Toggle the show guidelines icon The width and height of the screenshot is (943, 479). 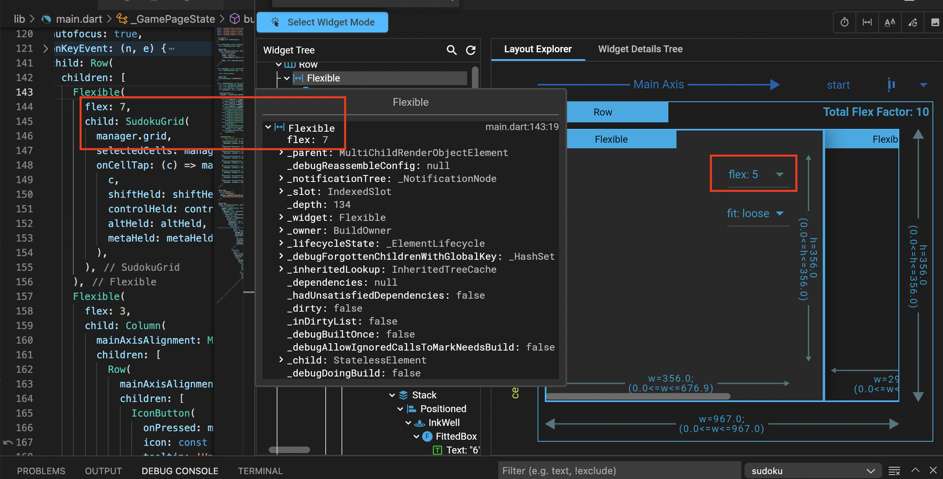[867, 22]
